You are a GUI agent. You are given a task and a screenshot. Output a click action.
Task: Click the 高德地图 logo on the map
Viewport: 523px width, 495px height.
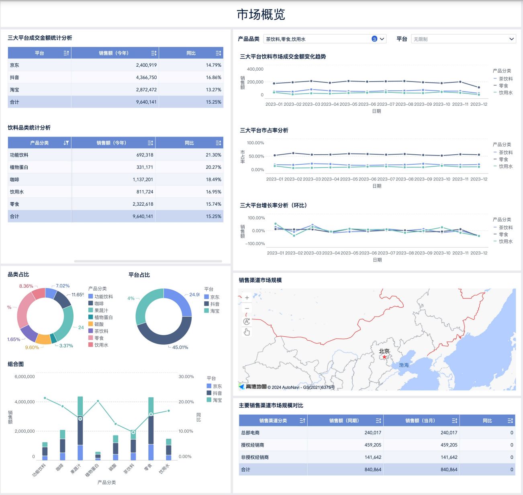coord(253,387)
